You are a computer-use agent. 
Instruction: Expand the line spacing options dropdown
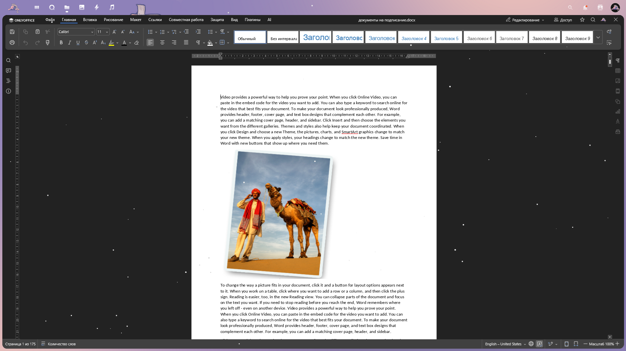click(216, 32)
